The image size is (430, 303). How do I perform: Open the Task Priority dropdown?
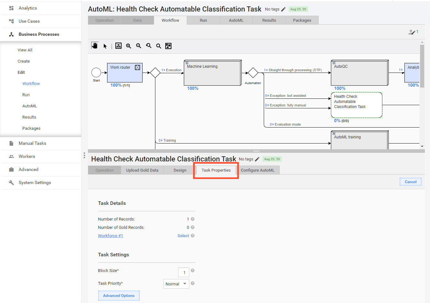(176, 284)
